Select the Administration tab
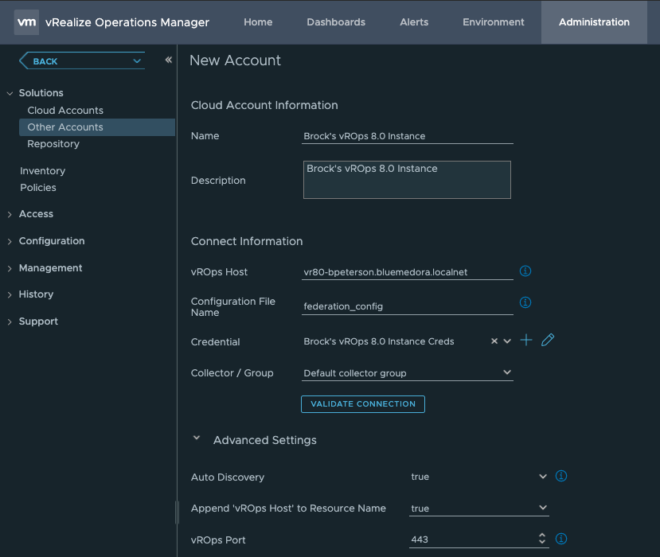 tap(594, 22)
